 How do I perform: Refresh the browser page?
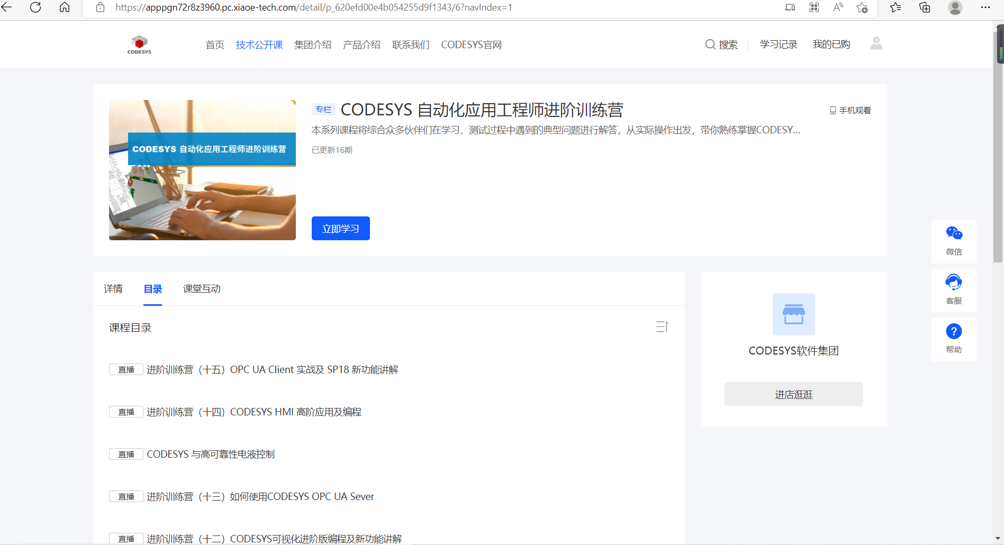(x=35, y=7)
